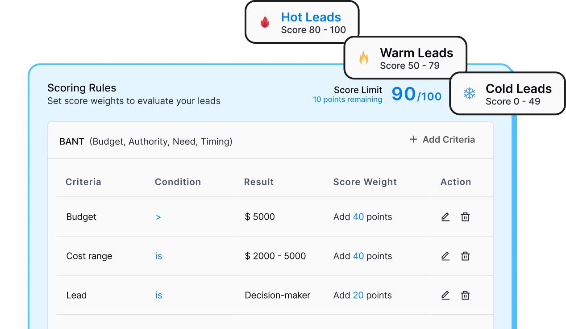The height and width of the screenshot is (329, 566).
Task: Edit the Cost range rule
Action: (x=445, y=256)
